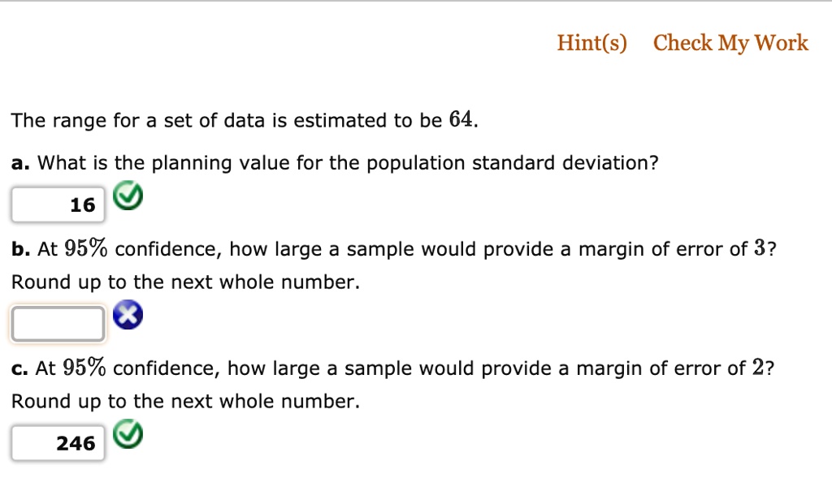The image size is (832, 491).
Task: Select the bold letter b question label
Action: [17, 248]
